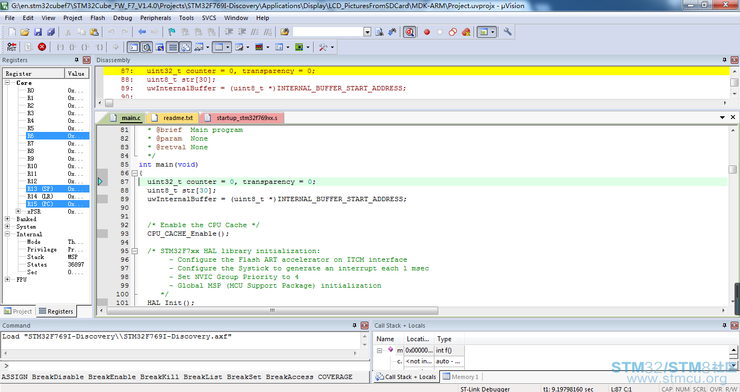Close the Registers panel
The height and width of the screenshot is (392, 740).
87,60
